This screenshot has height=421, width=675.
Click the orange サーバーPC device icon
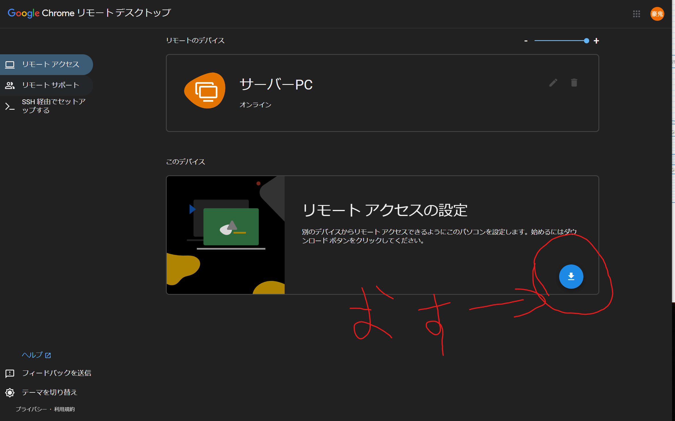[x=205, y=91]
